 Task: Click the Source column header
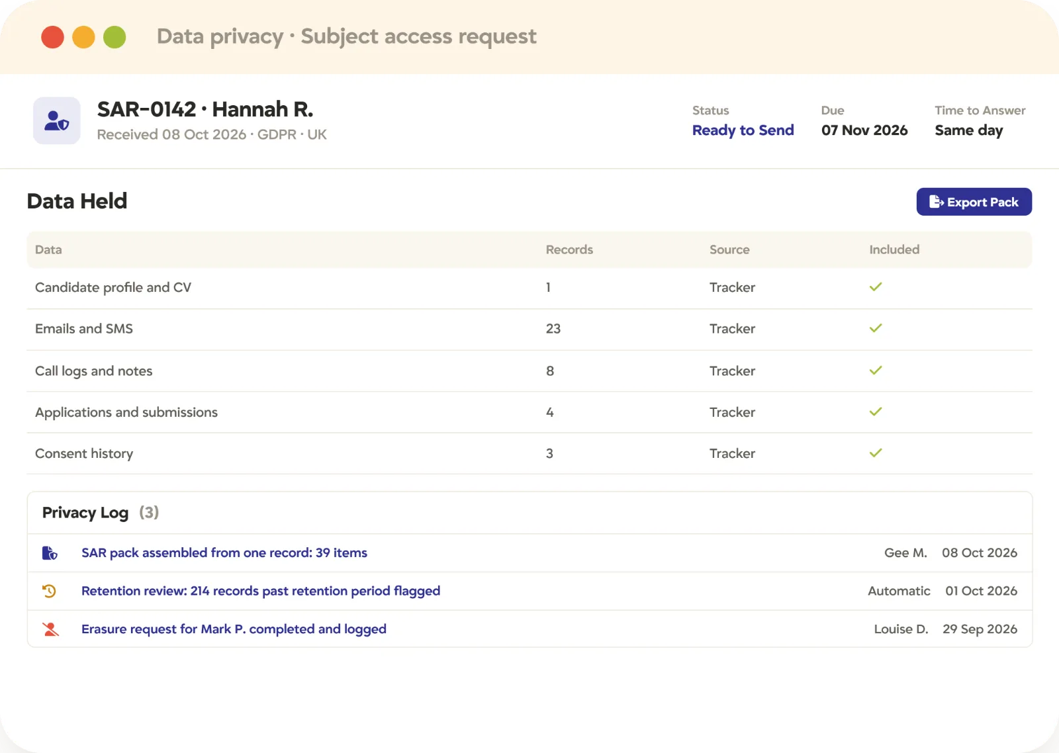tap(729, 249)
